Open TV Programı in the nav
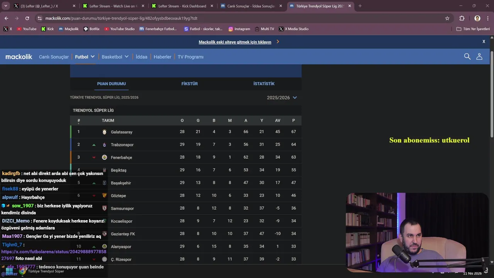494x278 pixels. click(190, 57)
